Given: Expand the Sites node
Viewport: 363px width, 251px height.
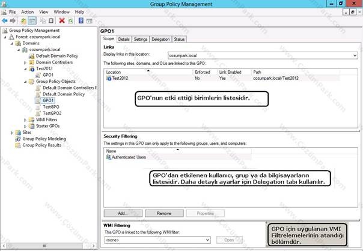Looking at the screenshot, I should click(x=12, y=133).
